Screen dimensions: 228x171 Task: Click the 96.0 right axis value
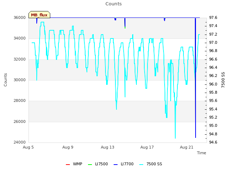(213, 84)
